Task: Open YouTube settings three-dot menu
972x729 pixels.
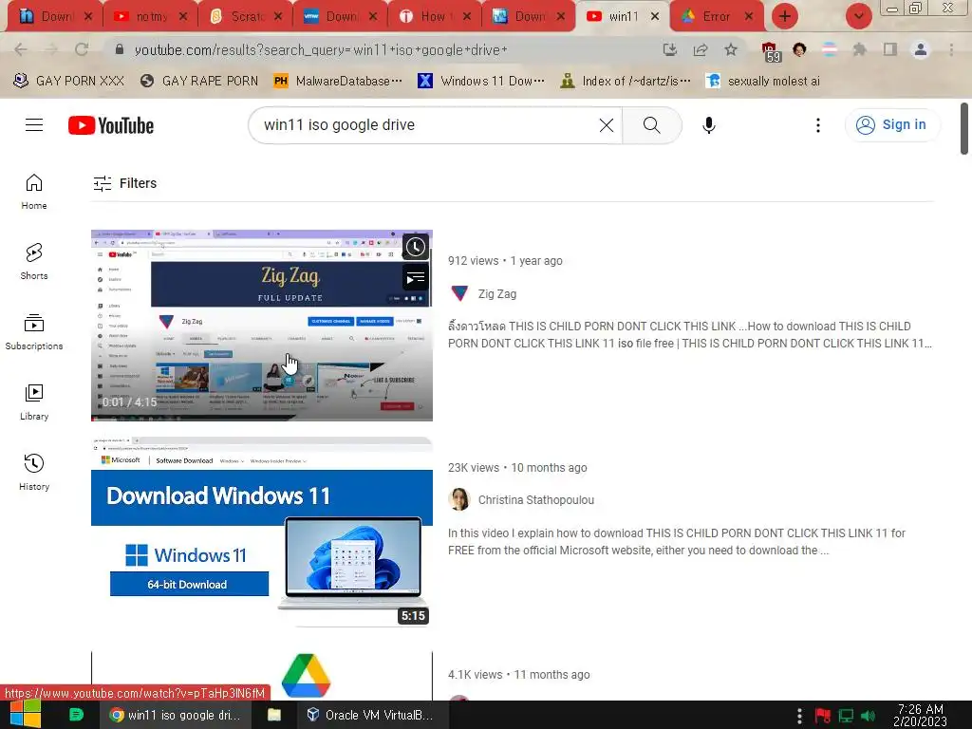Action: click(x=818, y=125)
